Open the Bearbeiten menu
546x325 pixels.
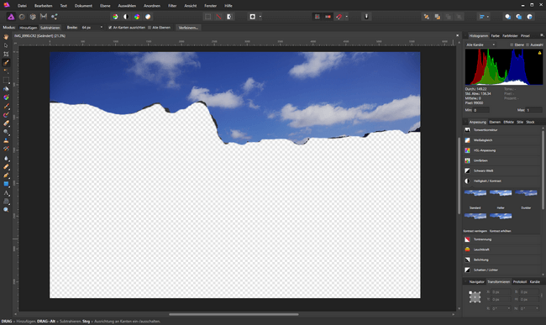coord(43,6)
